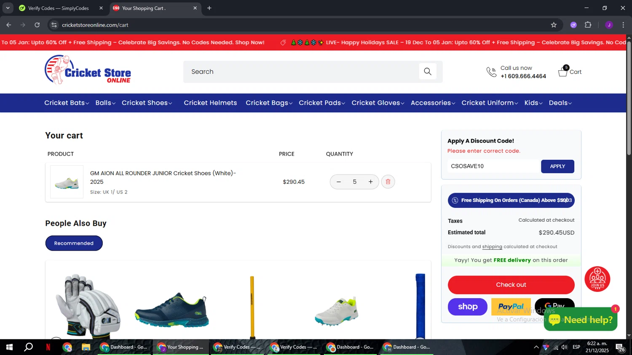Expand the Accessories menu
The width and height of the screenshot is (632, 355).
[x=433, y=103]
